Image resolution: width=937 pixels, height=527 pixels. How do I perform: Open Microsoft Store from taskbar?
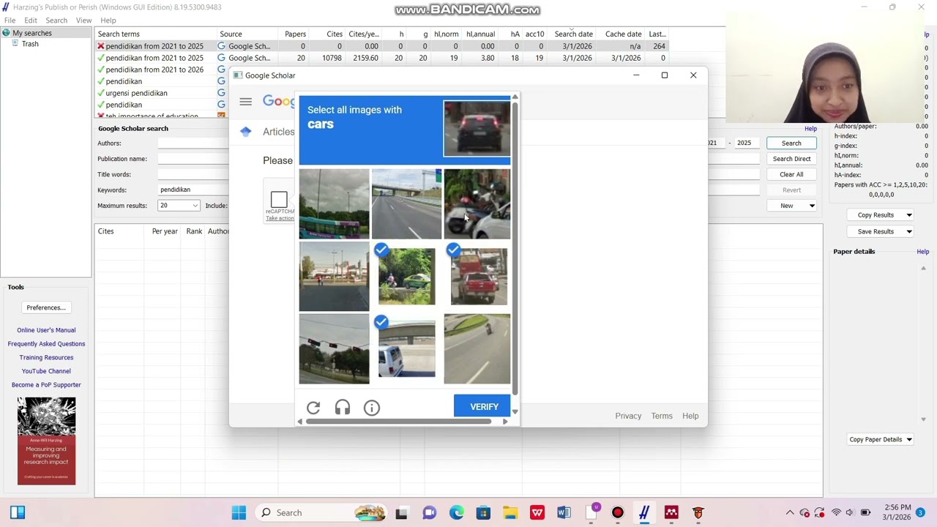click(483, 513)
